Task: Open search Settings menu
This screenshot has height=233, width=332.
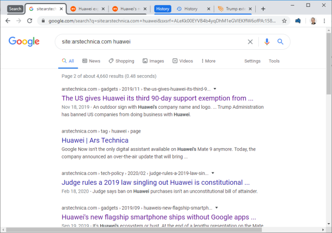Action: click(x=253, y=61)
